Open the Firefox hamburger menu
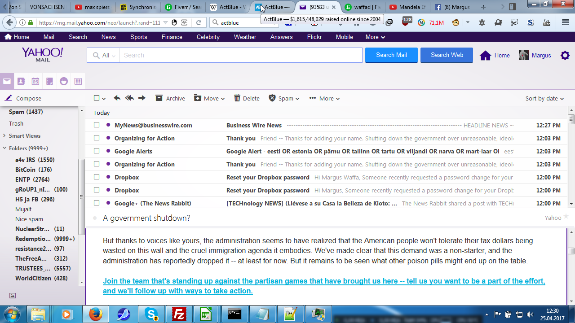 [566, 22]
